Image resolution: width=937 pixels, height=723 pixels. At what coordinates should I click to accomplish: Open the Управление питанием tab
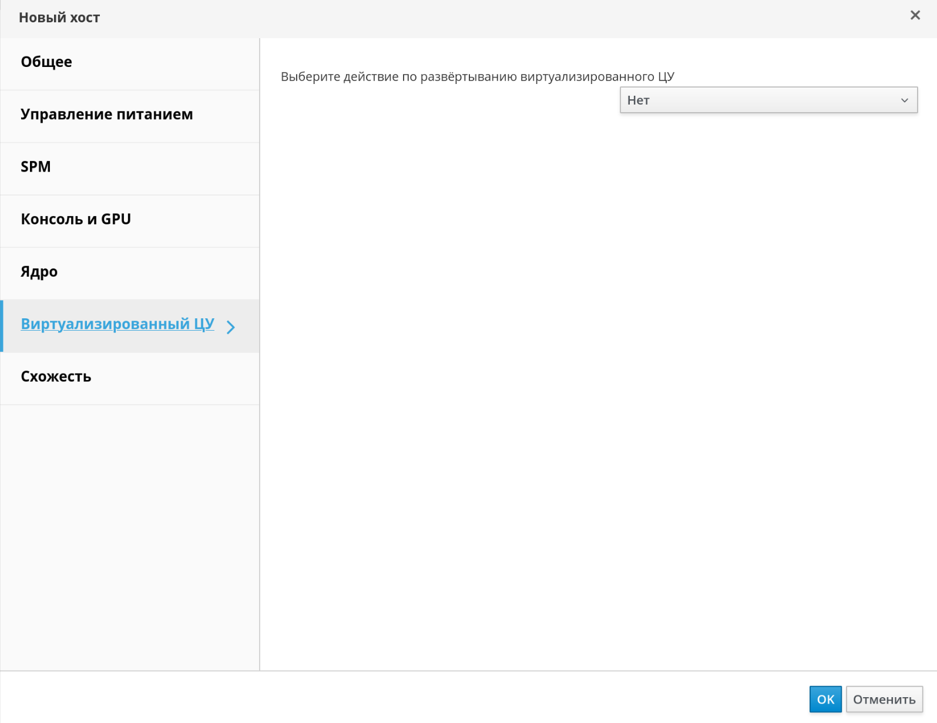click(x=106, y=115)
